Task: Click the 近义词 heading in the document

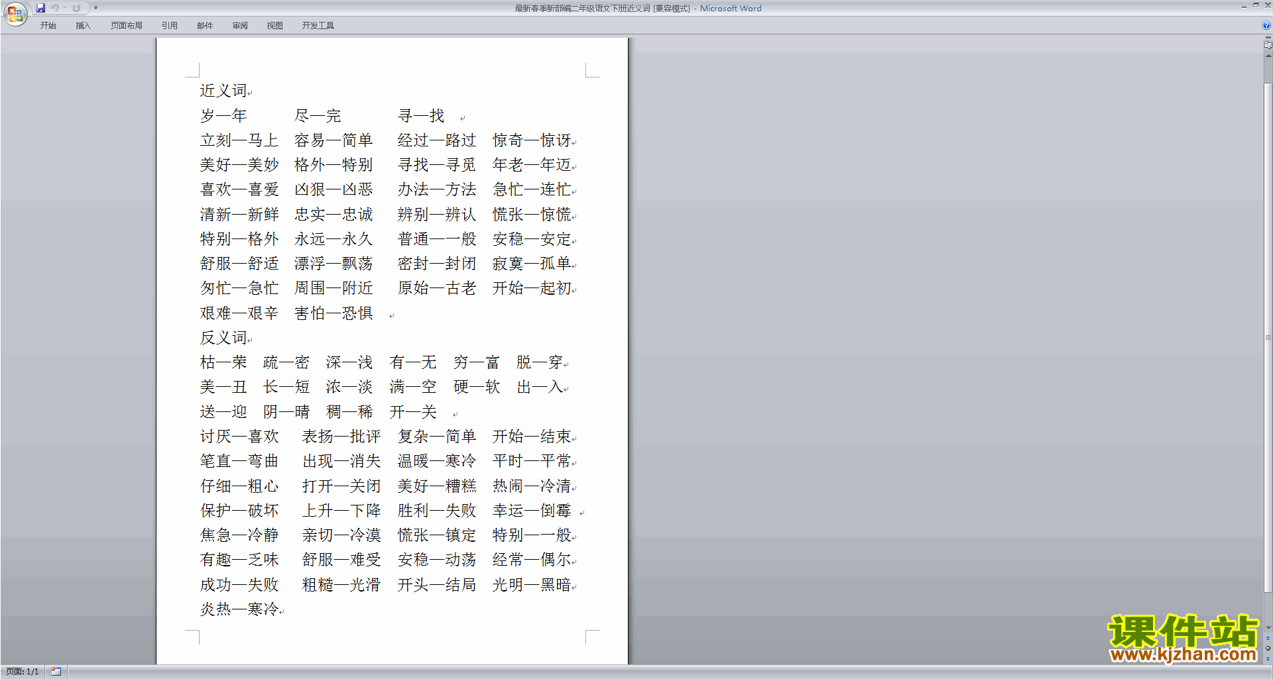Action: click(x=223, y=91)
